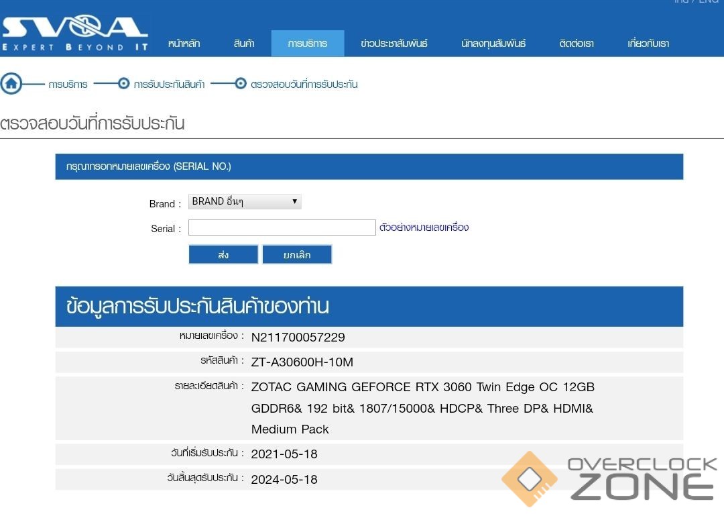The width and height of the screenshot is (724, 514).
Task: Select product code ZT-A30600H-10M
Action: [302, 362]
